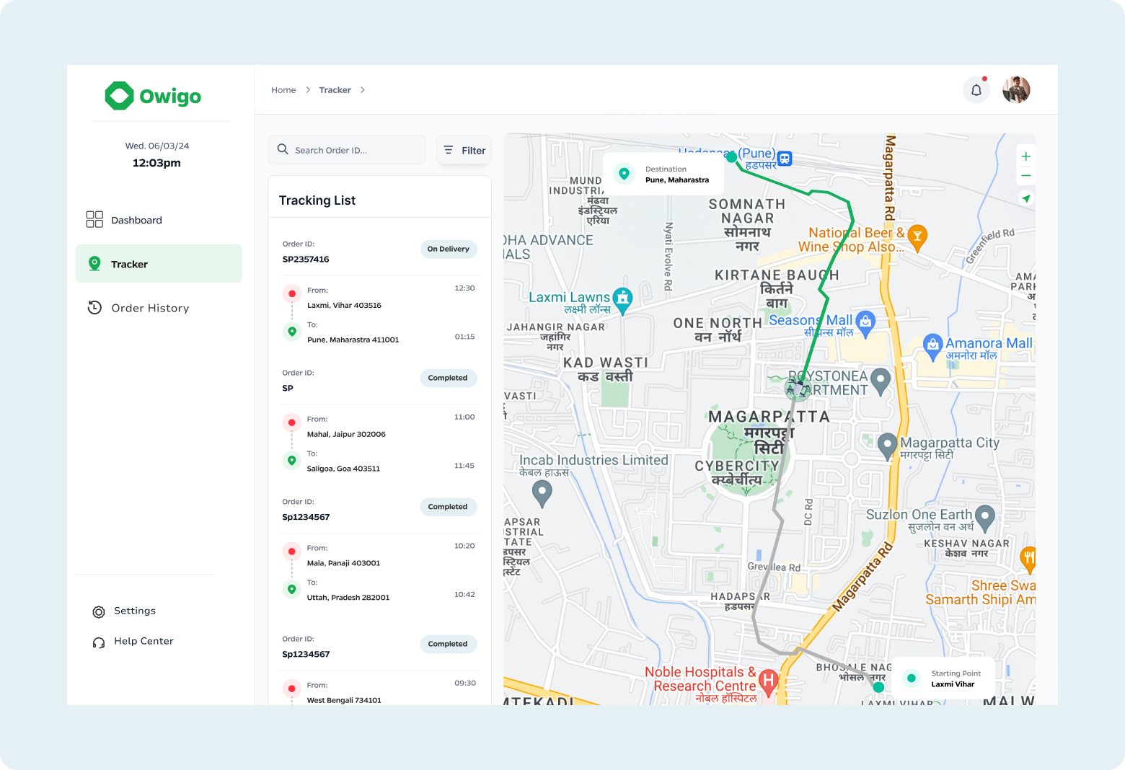
Task: Click the Order History clock icon
Action: tap(94, 308)
